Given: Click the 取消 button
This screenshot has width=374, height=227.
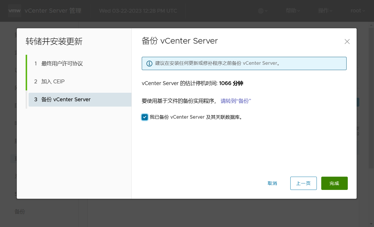Looking at the screenshot, I should 272,183.
